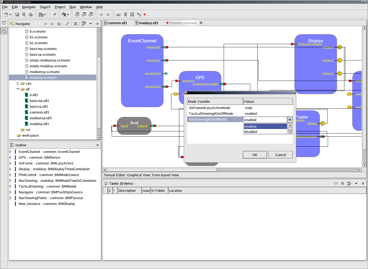Click the Print icon in the toolbar
Viewport: 368px width, 269px height.
[x=31, y=14]
